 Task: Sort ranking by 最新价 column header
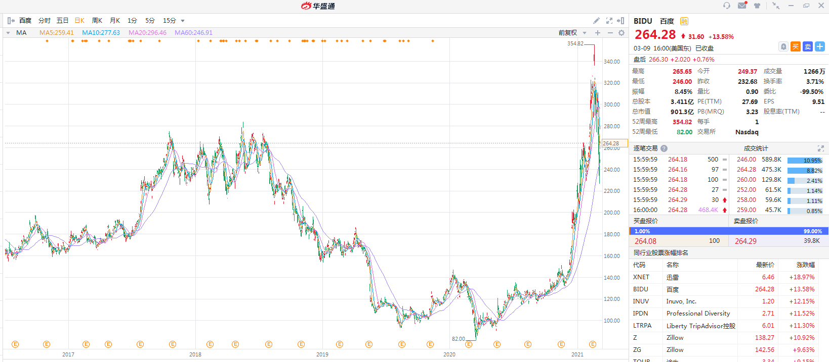click(765, 265)
